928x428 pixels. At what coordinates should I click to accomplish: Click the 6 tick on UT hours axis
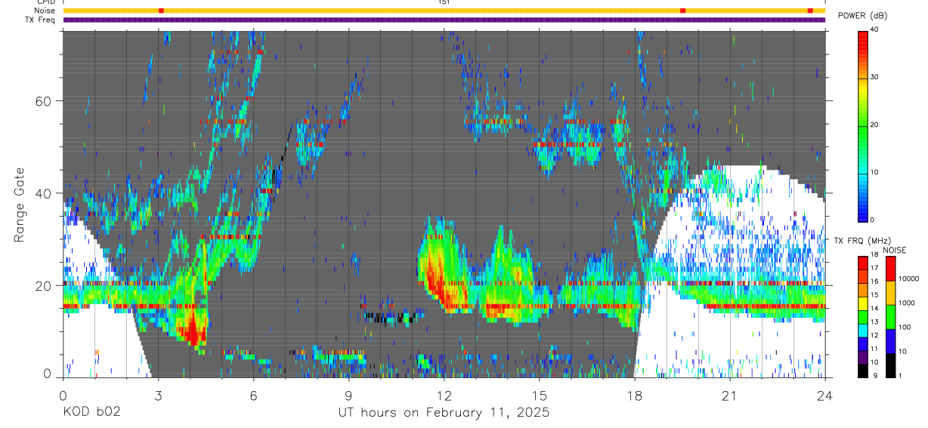click(x=254, y=395)
